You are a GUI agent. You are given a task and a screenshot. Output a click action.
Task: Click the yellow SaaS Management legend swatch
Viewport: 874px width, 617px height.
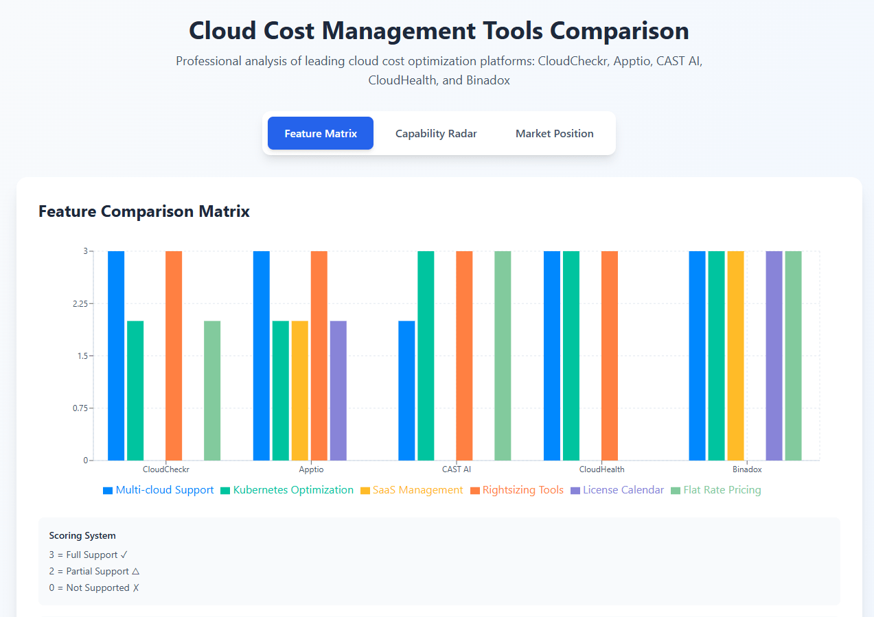click(365, 491)
